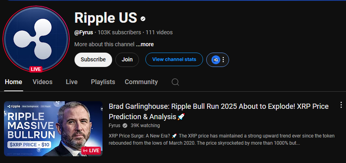The width and height of the screenshot is (346, 163).
Task: Click the Ripple US channel avatar
Action: pos(36,39)
